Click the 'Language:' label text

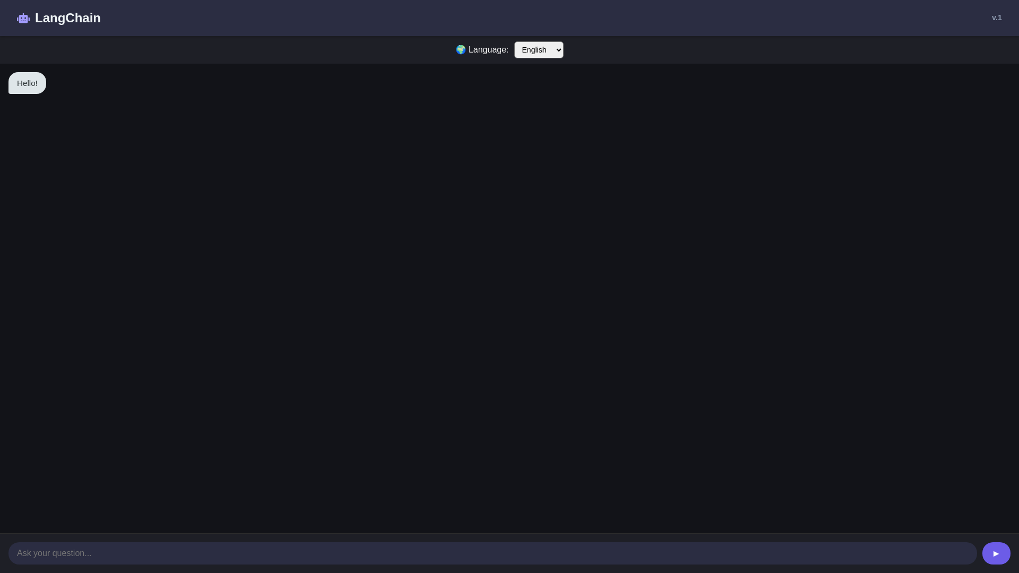(488, 50)
